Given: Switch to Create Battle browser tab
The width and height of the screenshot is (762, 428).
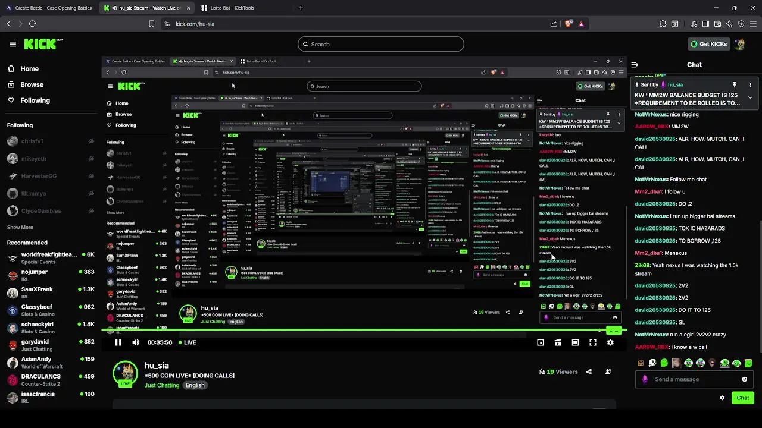Looking at the screenshot, I should 49,8.
